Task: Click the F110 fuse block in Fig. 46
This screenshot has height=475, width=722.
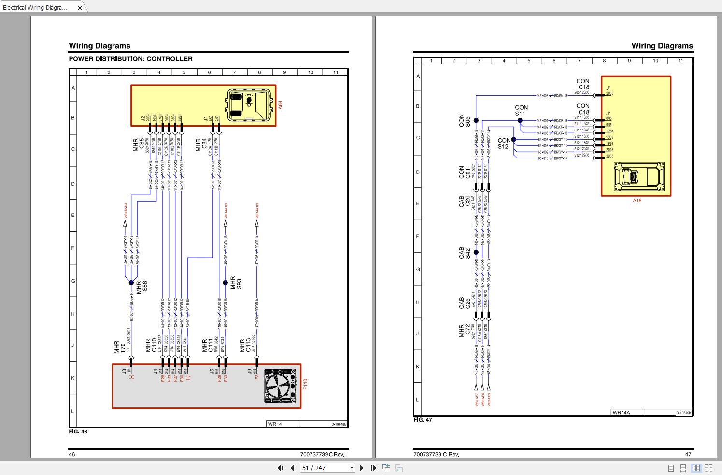Action: pos(206,386)
